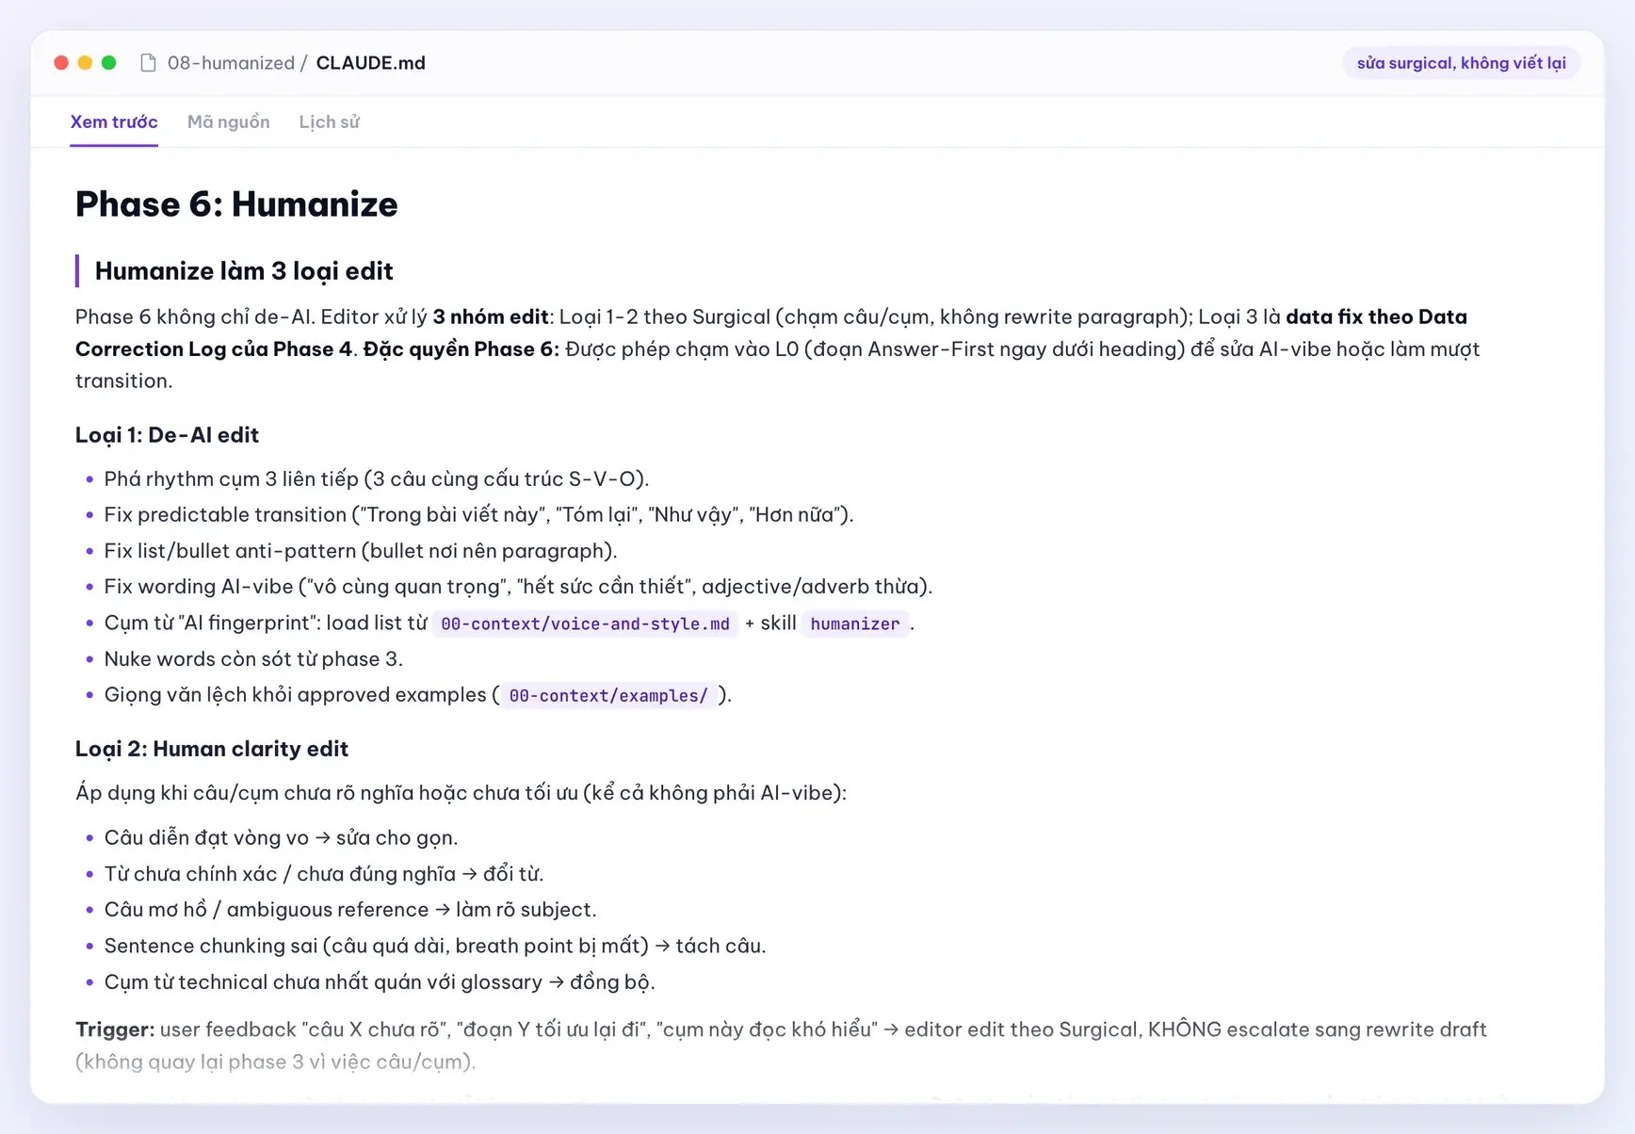
Task: Click the 'Cụm từ technical chưa nhất quán' bullet
Action: 380,982
